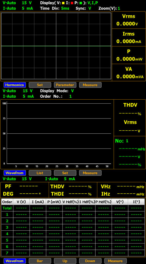146x264 pixels.
Task: Click the THDV label in harmonics panel
Action: [130, 105]
